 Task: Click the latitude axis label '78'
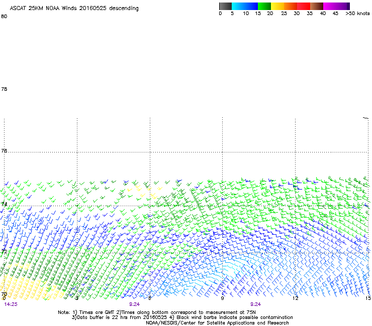[x=4, y=89]
